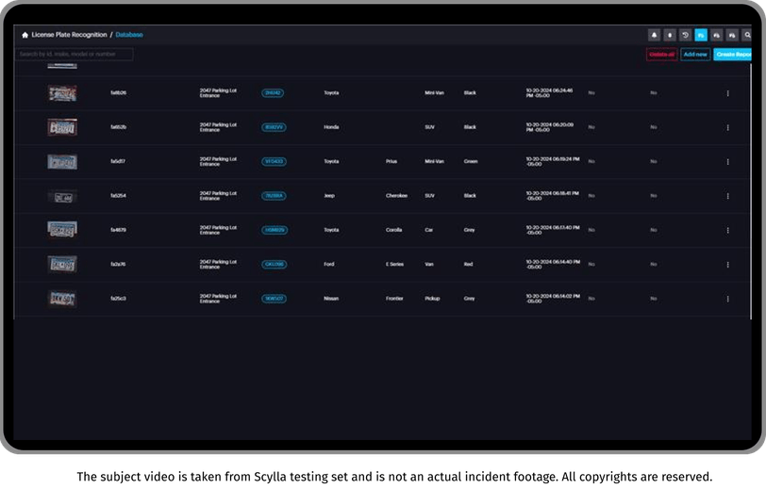The width and height of the screenshot is (766, 489).
Task: Select the highlighted blue database view icon
Action: pos(701,35)
